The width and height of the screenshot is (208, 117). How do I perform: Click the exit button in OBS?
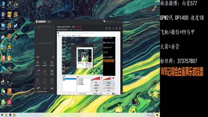109,91
